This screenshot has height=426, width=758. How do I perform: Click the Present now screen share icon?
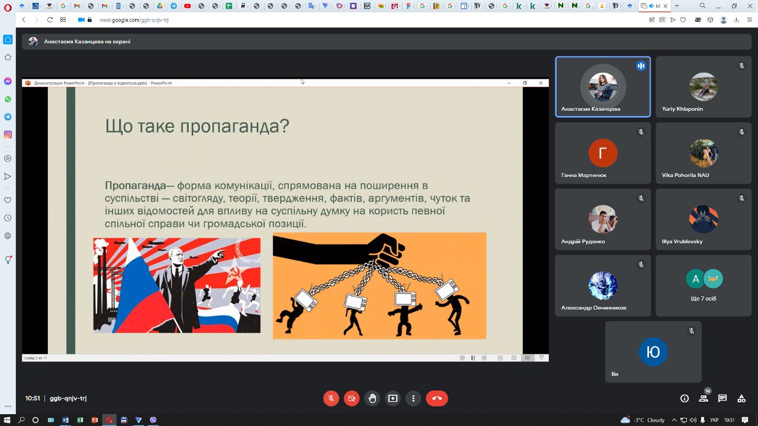(x=393, y=398)
